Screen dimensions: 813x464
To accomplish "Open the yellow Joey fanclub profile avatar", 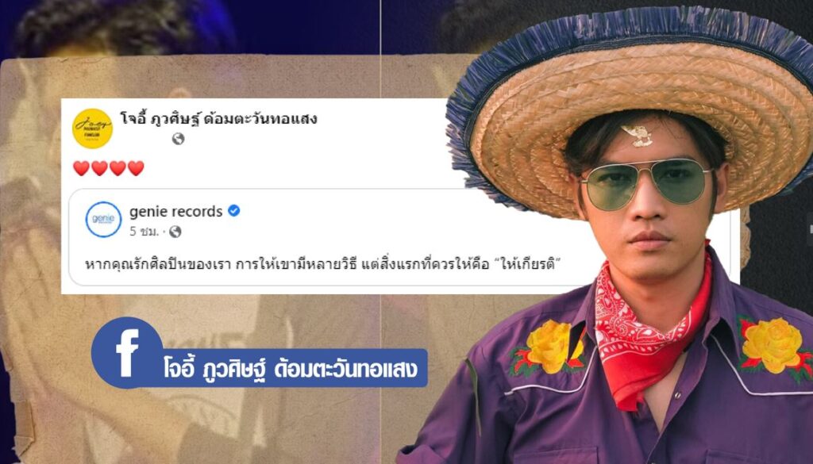I will 92,128.
